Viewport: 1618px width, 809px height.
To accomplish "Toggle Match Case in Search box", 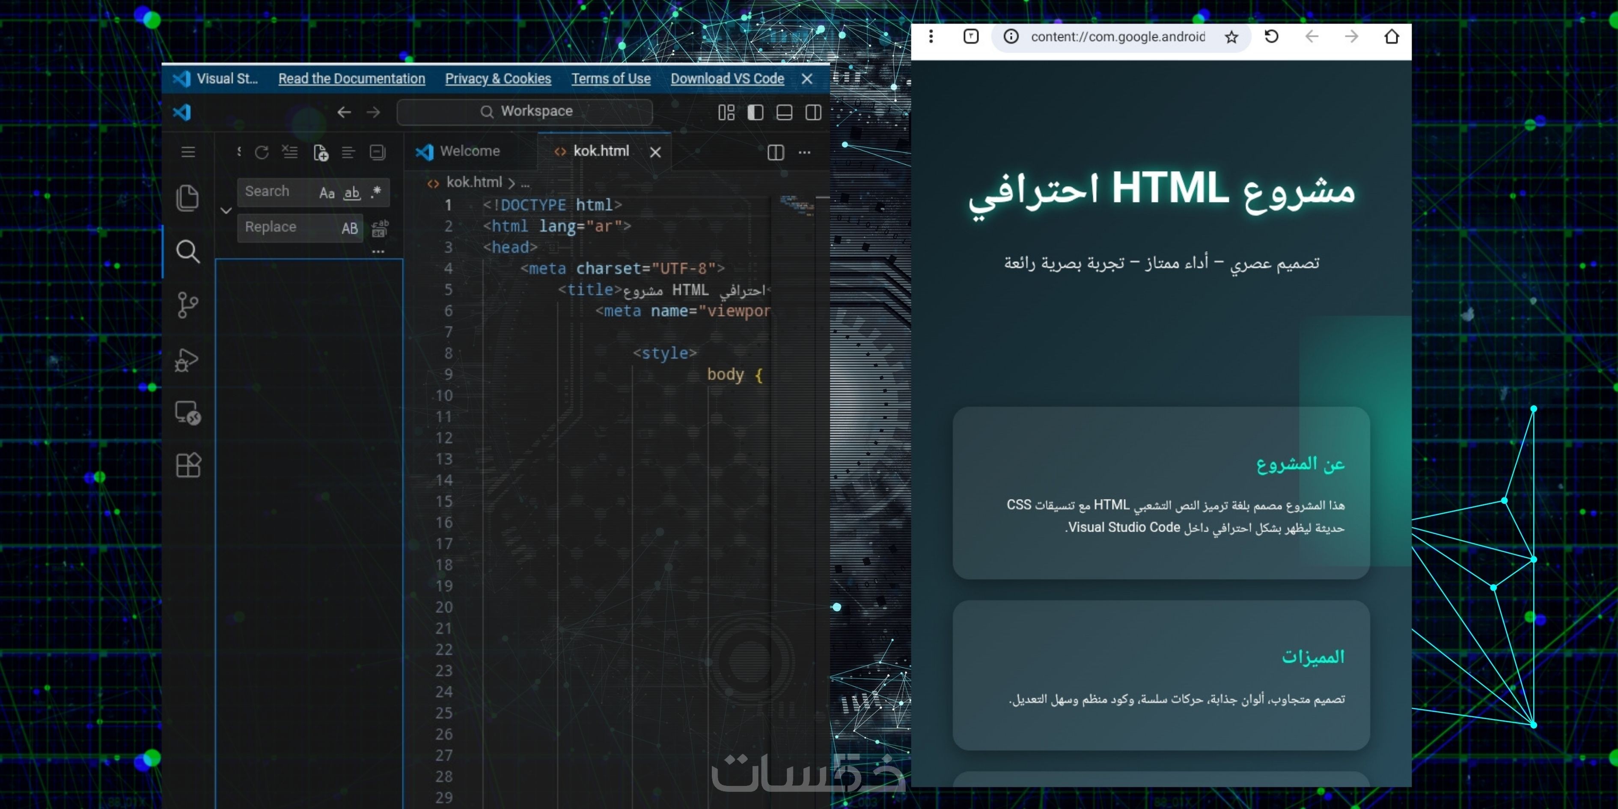I will 327,192.
